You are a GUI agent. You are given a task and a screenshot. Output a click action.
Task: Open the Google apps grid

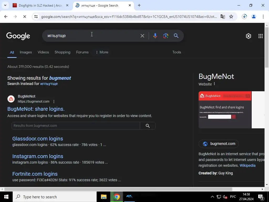260,36
